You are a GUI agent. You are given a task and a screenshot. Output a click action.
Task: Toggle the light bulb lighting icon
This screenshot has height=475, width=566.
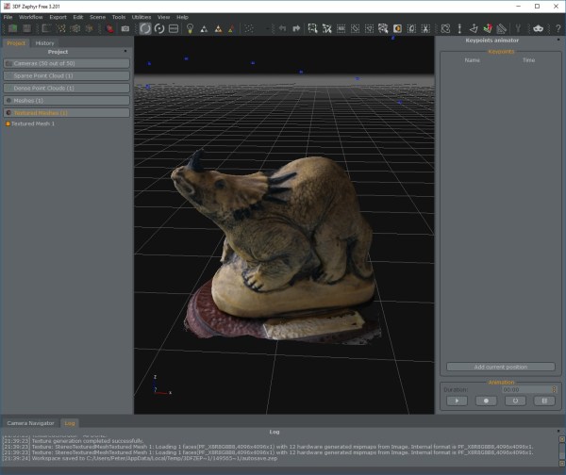(190, 28)
